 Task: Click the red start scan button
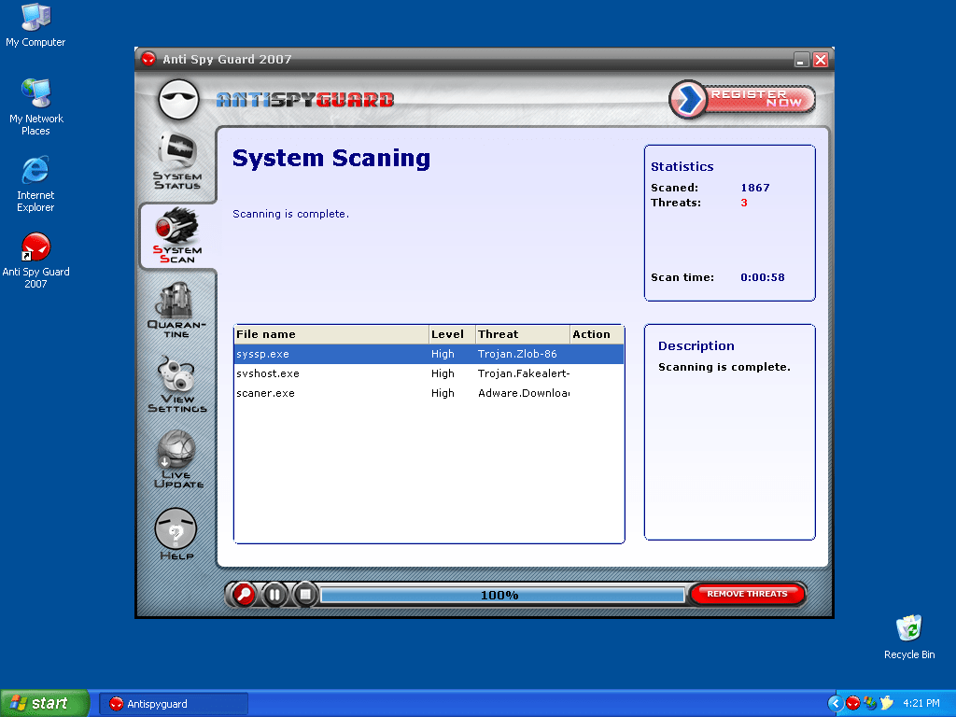point(244,595)
